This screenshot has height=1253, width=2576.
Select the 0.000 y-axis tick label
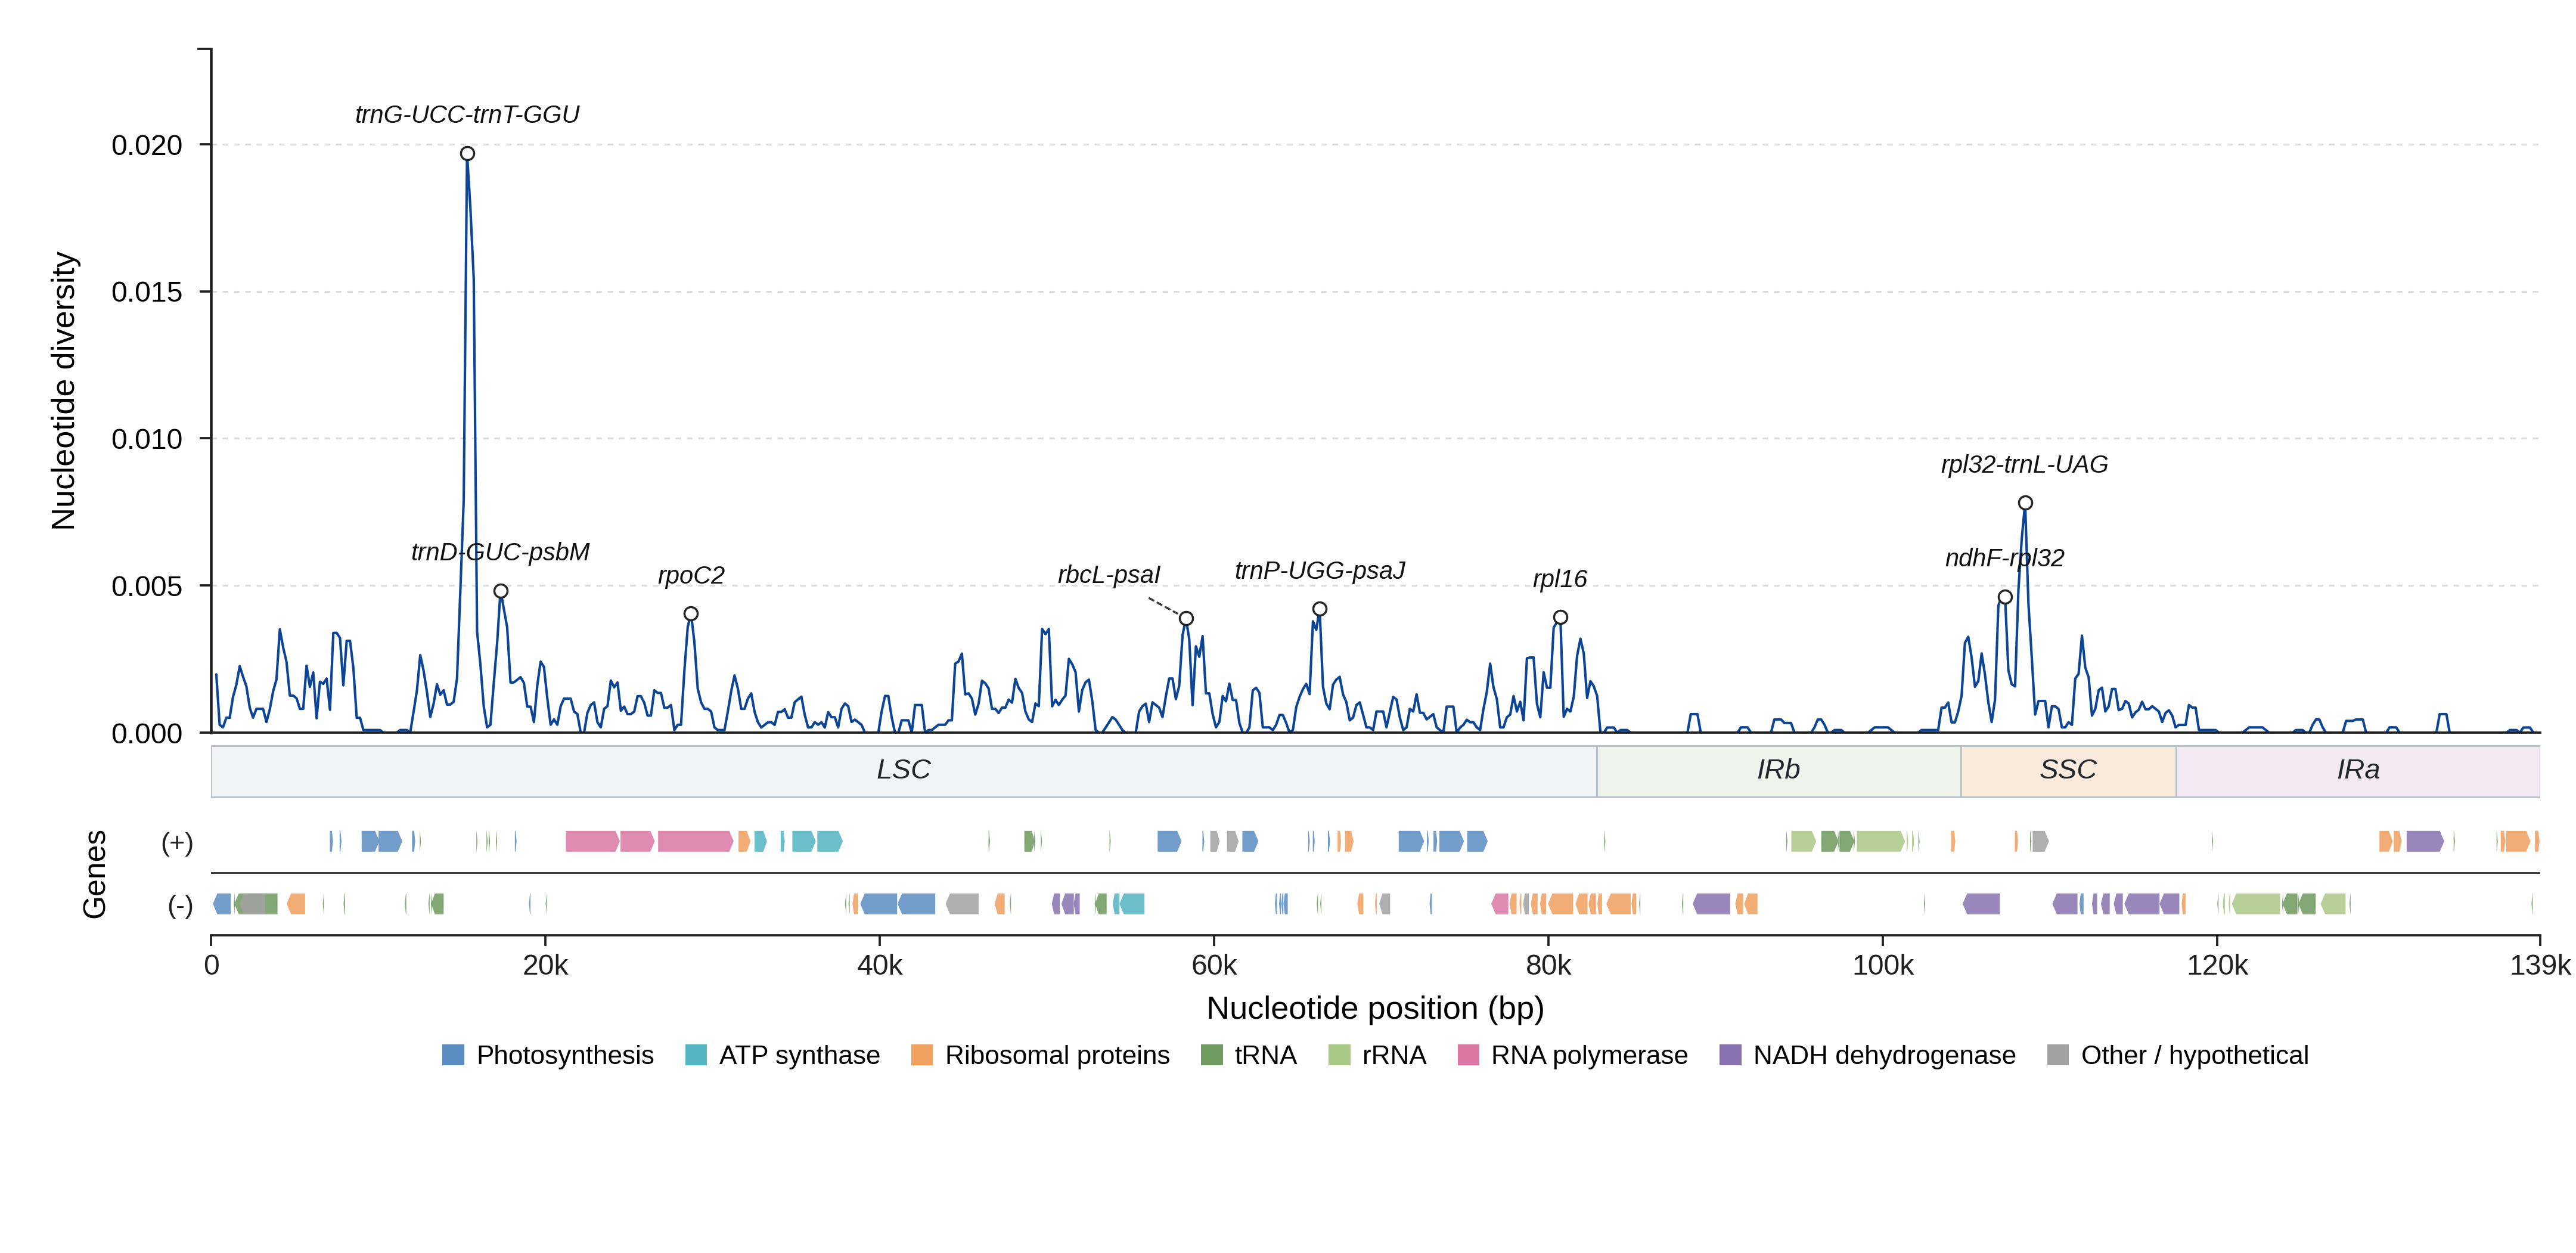click(147, 733)
